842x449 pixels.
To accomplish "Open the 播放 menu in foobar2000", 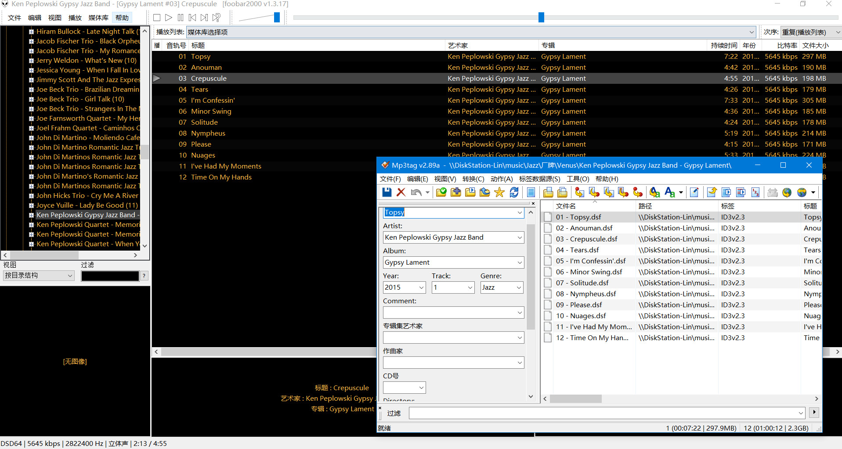I will tap(75, 18).
